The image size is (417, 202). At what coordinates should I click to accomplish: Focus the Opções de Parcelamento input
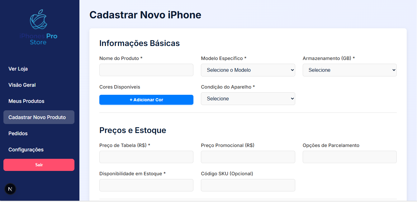pyautogui.click(x=349, y=157)
